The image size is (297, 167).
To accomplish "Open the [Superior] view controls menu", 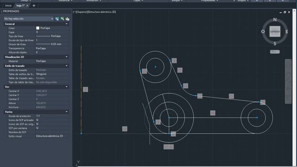I will 82,12.
